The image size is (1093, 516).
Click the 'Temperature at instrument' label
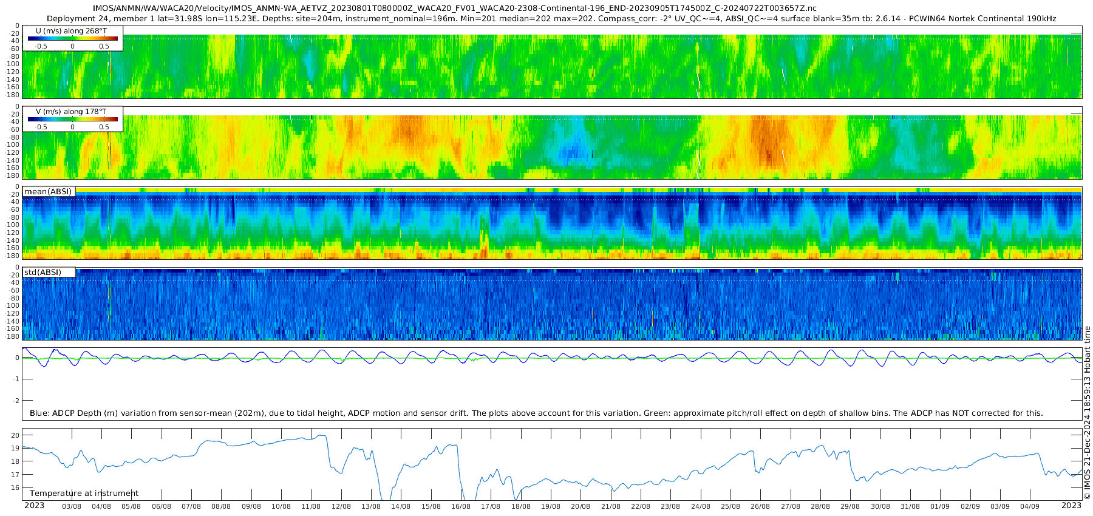pyautogui.click(x=84, y=494)
